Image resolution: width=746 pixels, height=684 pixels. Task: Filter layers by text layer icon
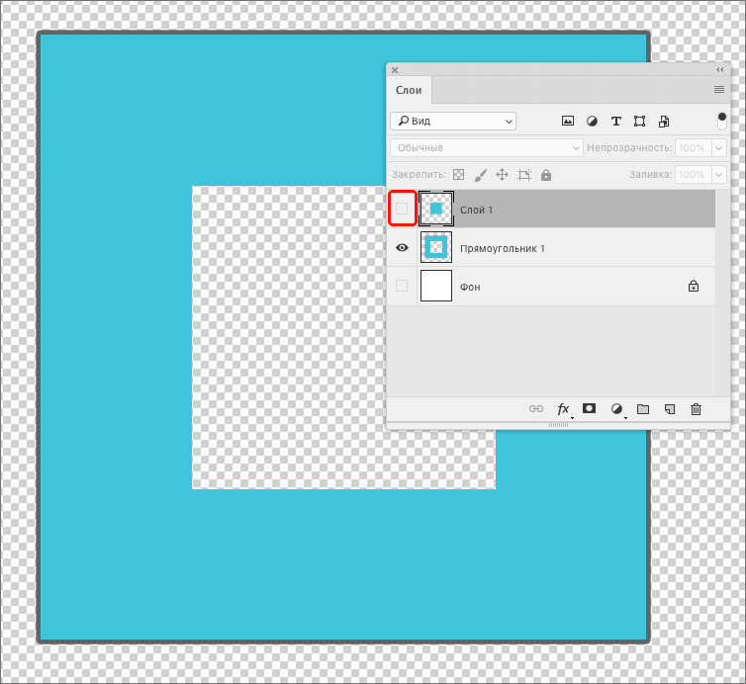pyautogui.click(x=616, y=122)
